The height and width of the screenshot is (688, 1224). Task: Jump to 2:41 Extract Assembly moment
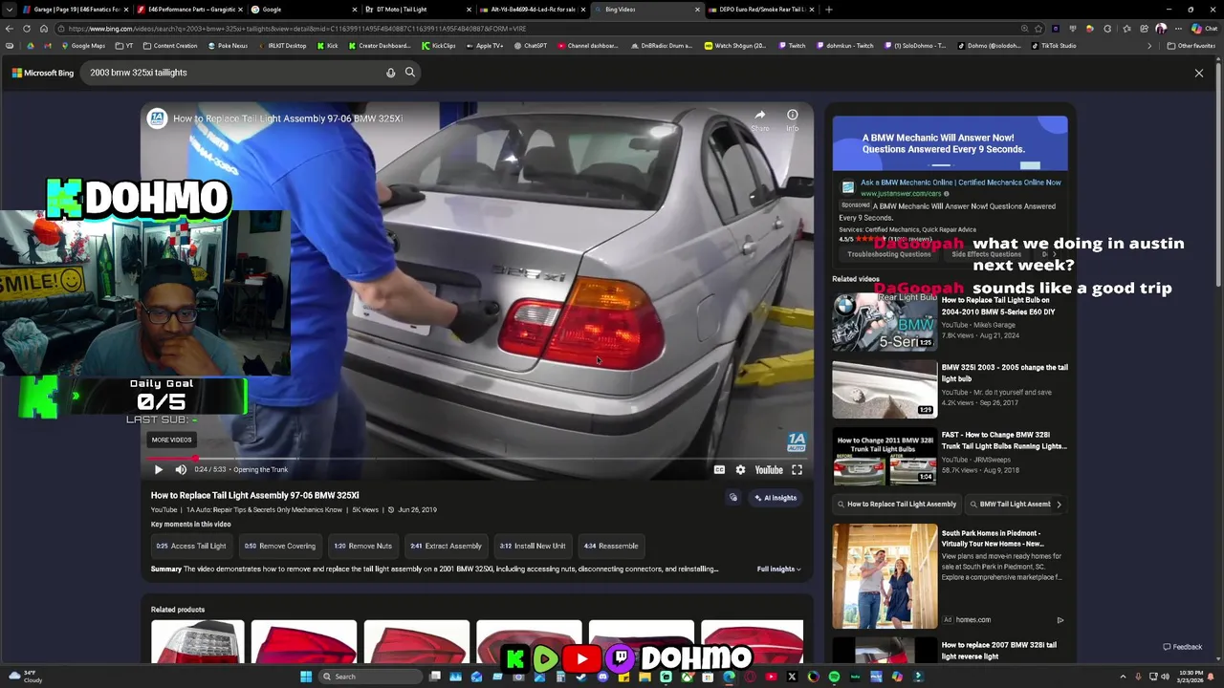coord(446,546)
